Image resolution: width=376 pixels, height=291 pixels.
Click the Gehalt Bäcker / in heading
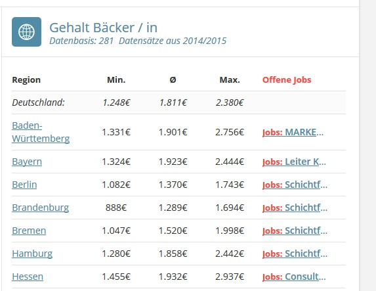coord(104,28)
